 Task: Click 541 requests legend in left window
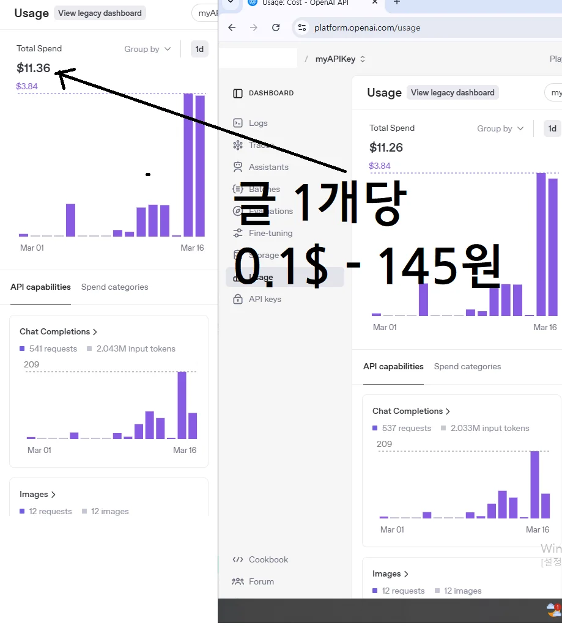tap(48, 348)
